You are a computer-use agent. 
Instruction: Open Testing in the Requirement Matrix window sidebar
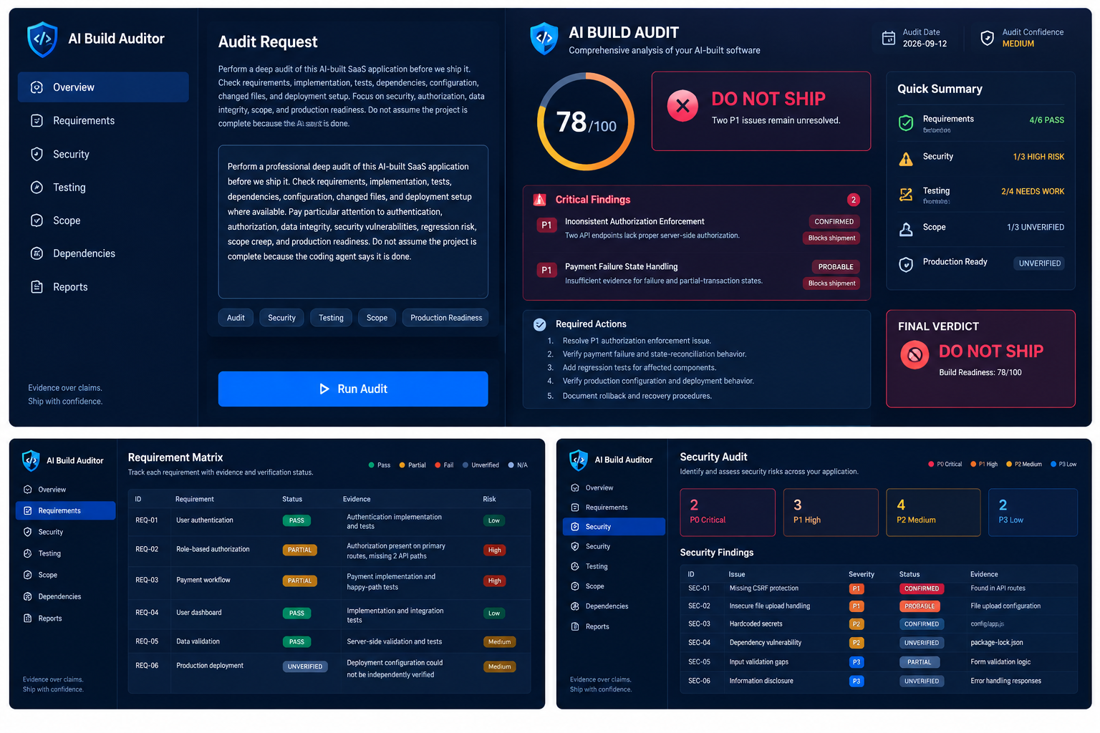(x=65, y=553)
